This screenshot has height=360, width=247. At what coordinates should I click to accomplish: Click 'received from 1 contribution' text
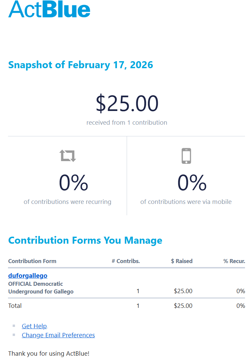[x=127, y=123]
